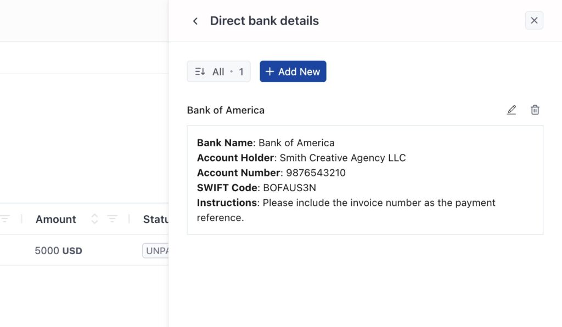Open the Amount column filter icon
Viewport: 562px width, 327px height.
[x=112, y=219]
